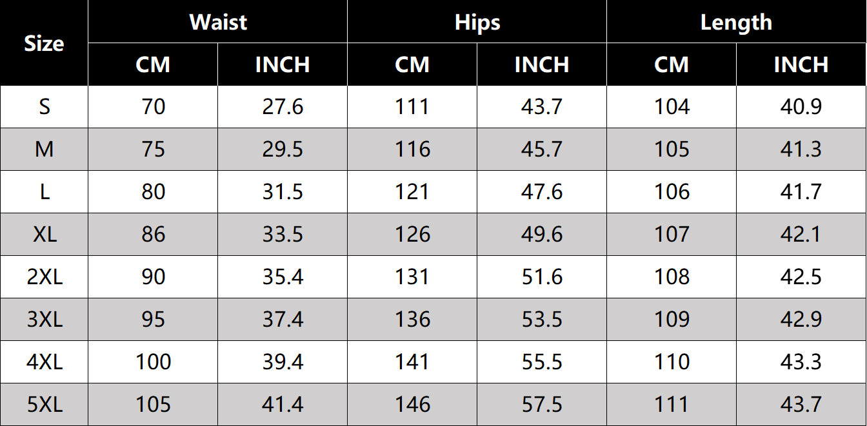Viewport: 867px width, 426px height.
Task: Click hips CM value 121
Action: [x=412, y=192]
